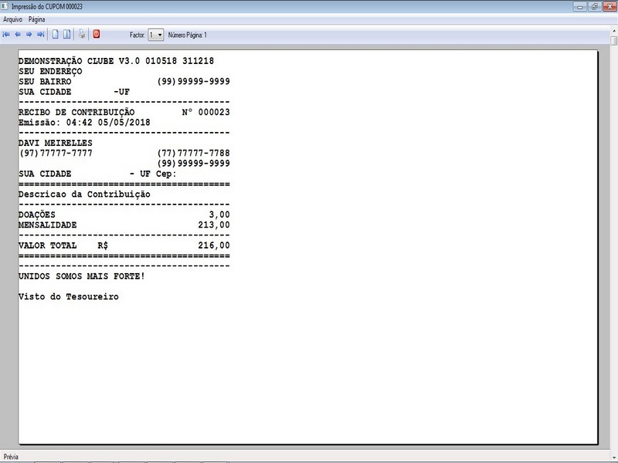Viewport: 618px width, 463px height.
Task: Click the 'DOAÇÕES' row label
Action: coord(37,215)
